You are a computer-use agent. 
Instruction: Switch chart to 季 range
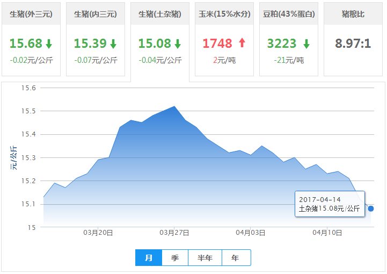click(x=175, y=258)
